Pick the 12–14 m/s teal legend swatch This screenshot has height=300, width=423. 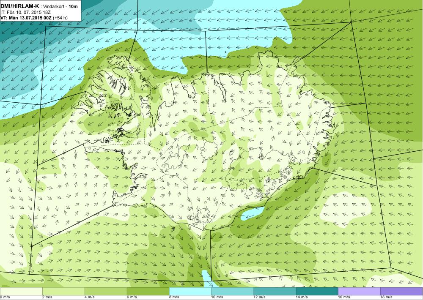point(275,292)
